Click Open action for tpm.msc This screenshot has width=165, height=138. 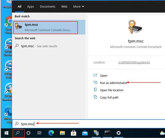click(x=104, y=76)
